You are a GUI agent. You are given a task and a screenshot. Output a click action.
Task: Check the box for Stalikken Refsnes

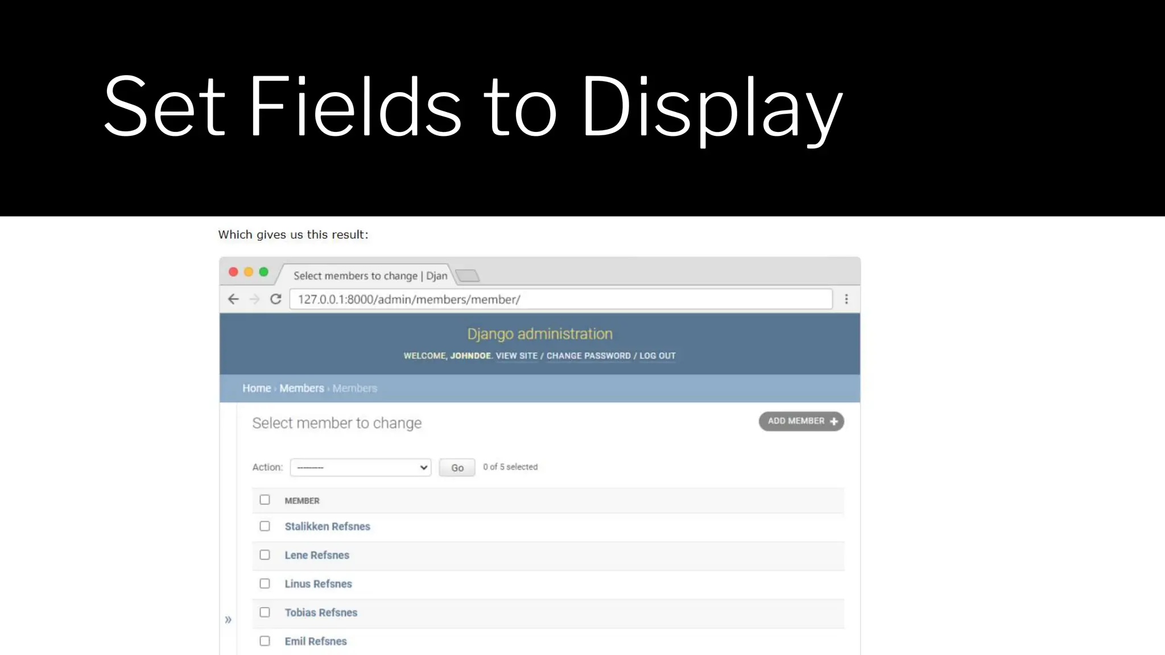coord(265,526)
